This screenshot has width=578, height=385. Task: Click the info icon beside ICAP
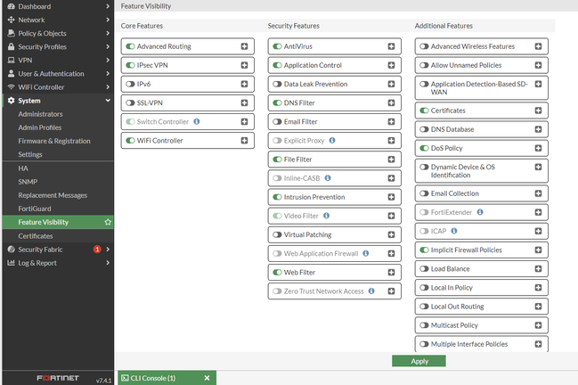[x=454, y=231]
